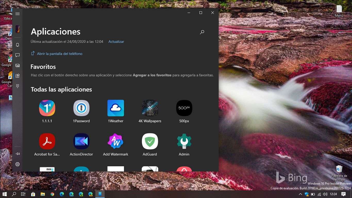Open the hamburger navigation menu
352x198 pixels.
click(18, 14)
